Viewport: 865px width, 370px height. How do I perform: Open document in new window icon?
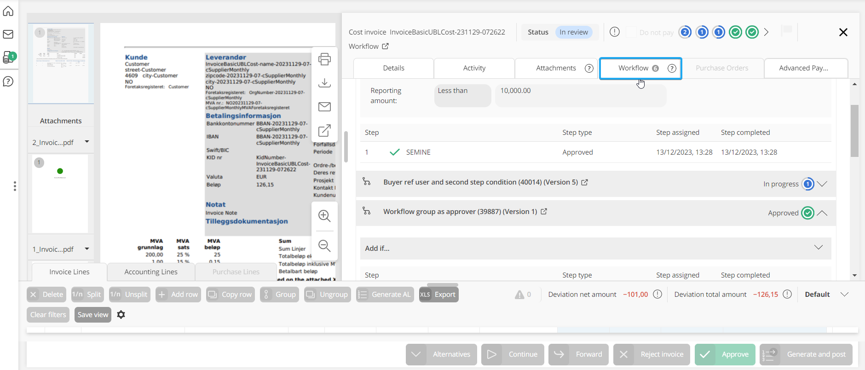324,131
